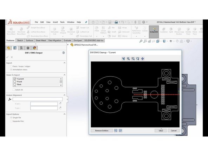Viewport: 208px width, 156px height.
Task: Switch to PropertyManager tab icon
Action: tap(15, 48)
